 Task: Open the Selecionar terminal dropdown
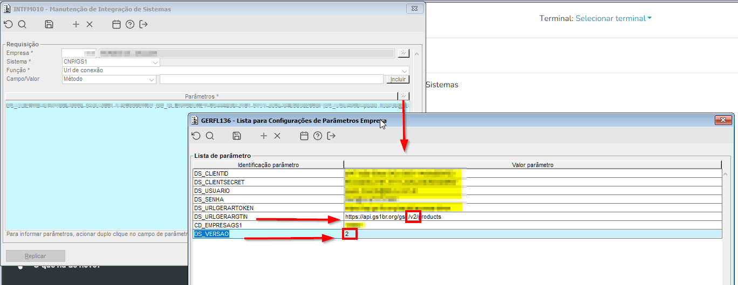pyautogui.click(x=613, y=18)
